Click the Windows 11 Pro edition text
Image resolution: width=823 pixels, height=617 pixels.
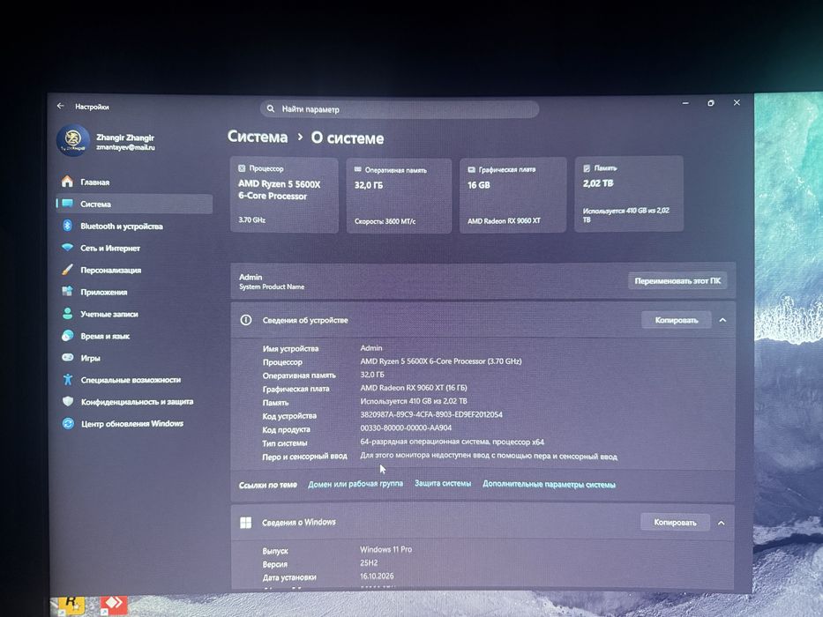coord(385,549)
